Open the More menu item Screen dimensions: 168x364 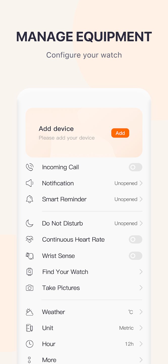click(x=84, y=360)
